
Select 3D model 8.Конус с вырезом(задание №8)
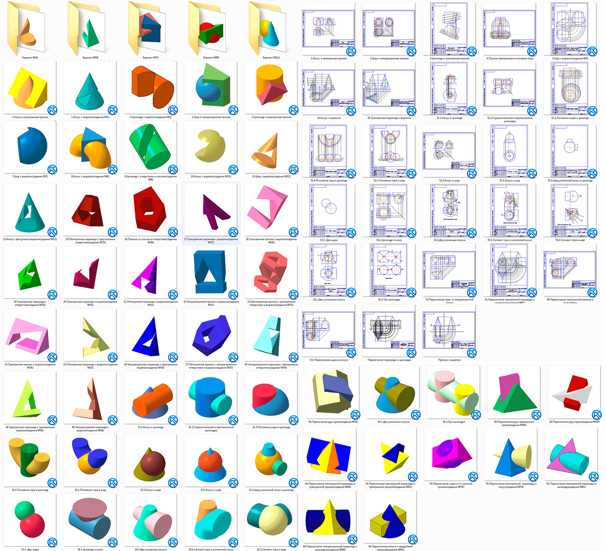[90, 147]
